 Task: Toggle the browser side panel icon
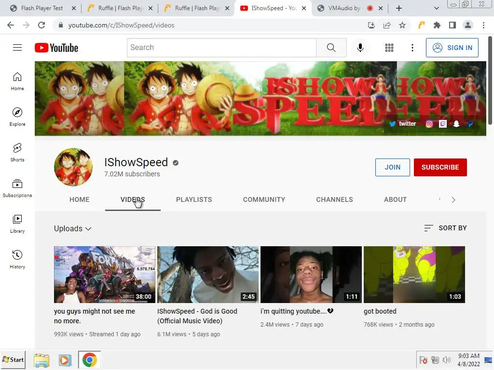coord(453,25)
